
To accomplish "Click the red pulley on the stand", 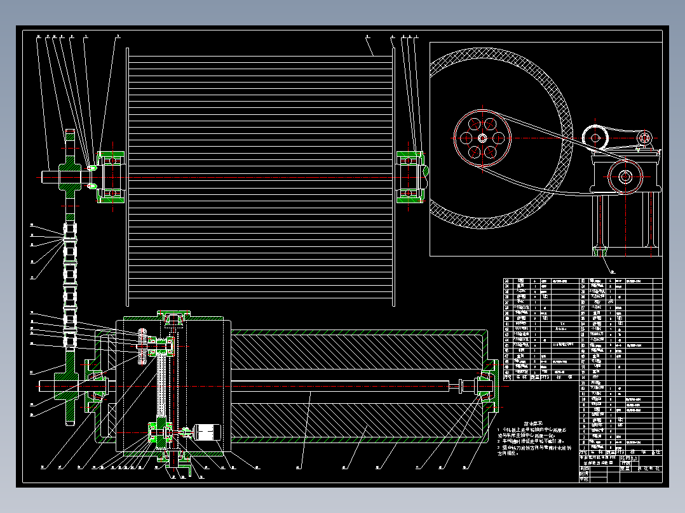I will click(x=625, y=177).
